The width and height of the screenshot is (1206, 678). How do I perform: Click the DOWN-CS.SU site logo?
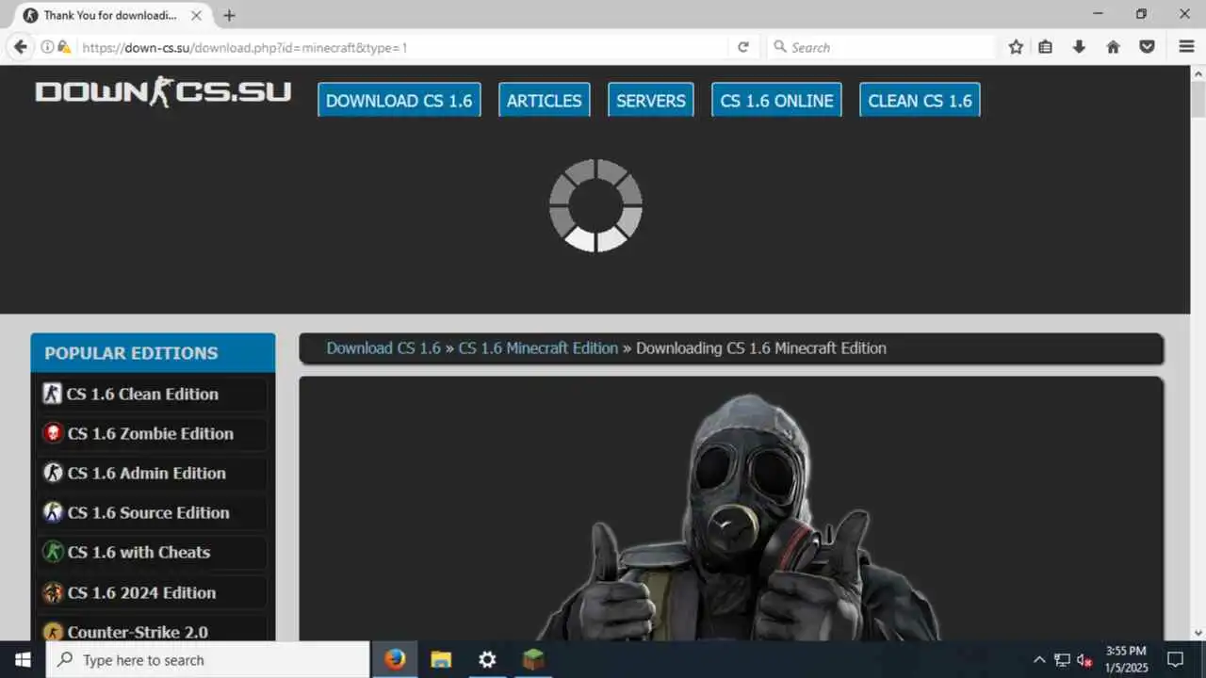pos(163,92)
